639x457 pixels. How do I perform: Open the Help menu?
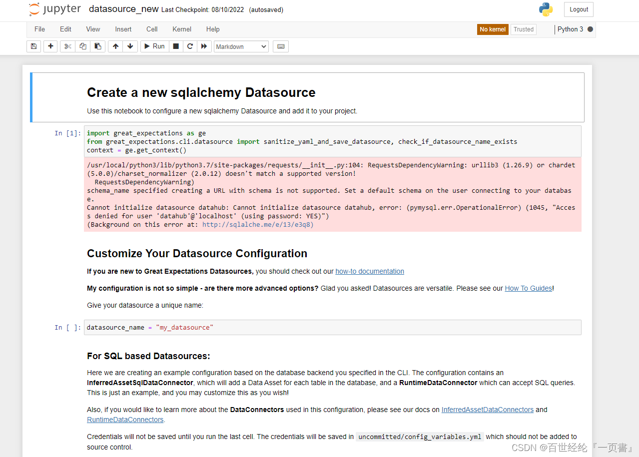(x=213, y=29)
